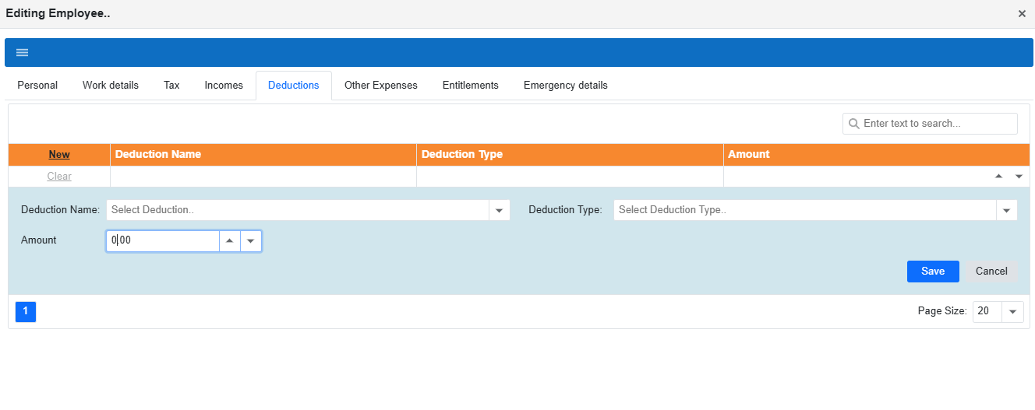The height and width of the screenshot is (410, 1035).
Task: Switch to the Personal tab
Action: [37, 86]
